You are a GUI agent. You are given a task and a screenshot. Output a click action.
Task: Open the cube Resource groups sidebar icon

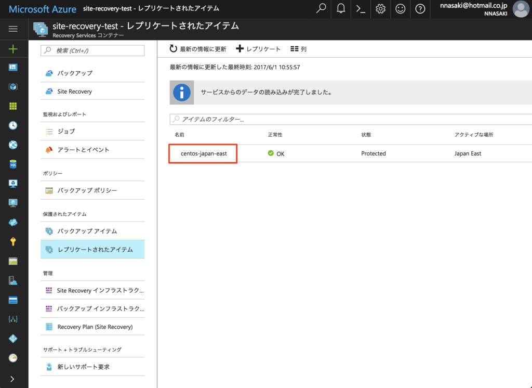(x=13, y=87)
